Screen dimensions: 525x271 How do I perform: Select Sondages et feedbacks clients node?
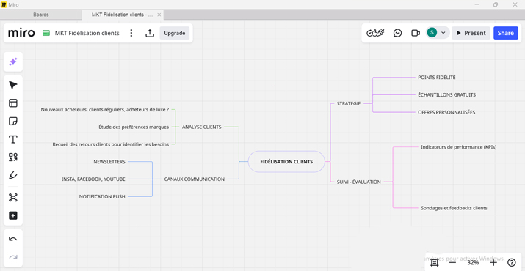coord(454,208)
